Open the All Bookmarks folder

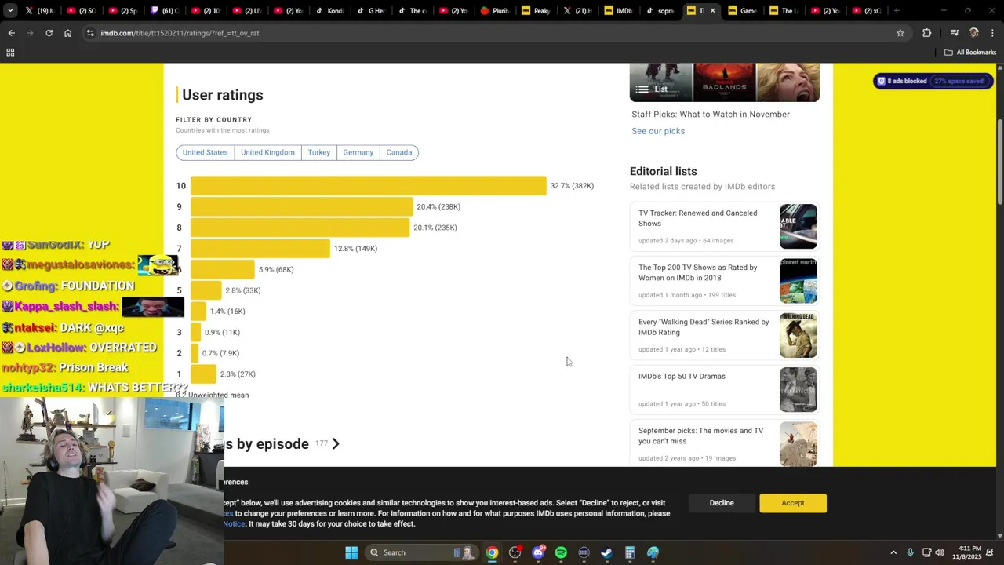970,53
